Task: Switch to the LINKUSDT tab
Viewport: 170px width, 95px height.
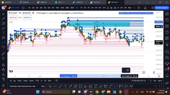Action: [79, 2]
